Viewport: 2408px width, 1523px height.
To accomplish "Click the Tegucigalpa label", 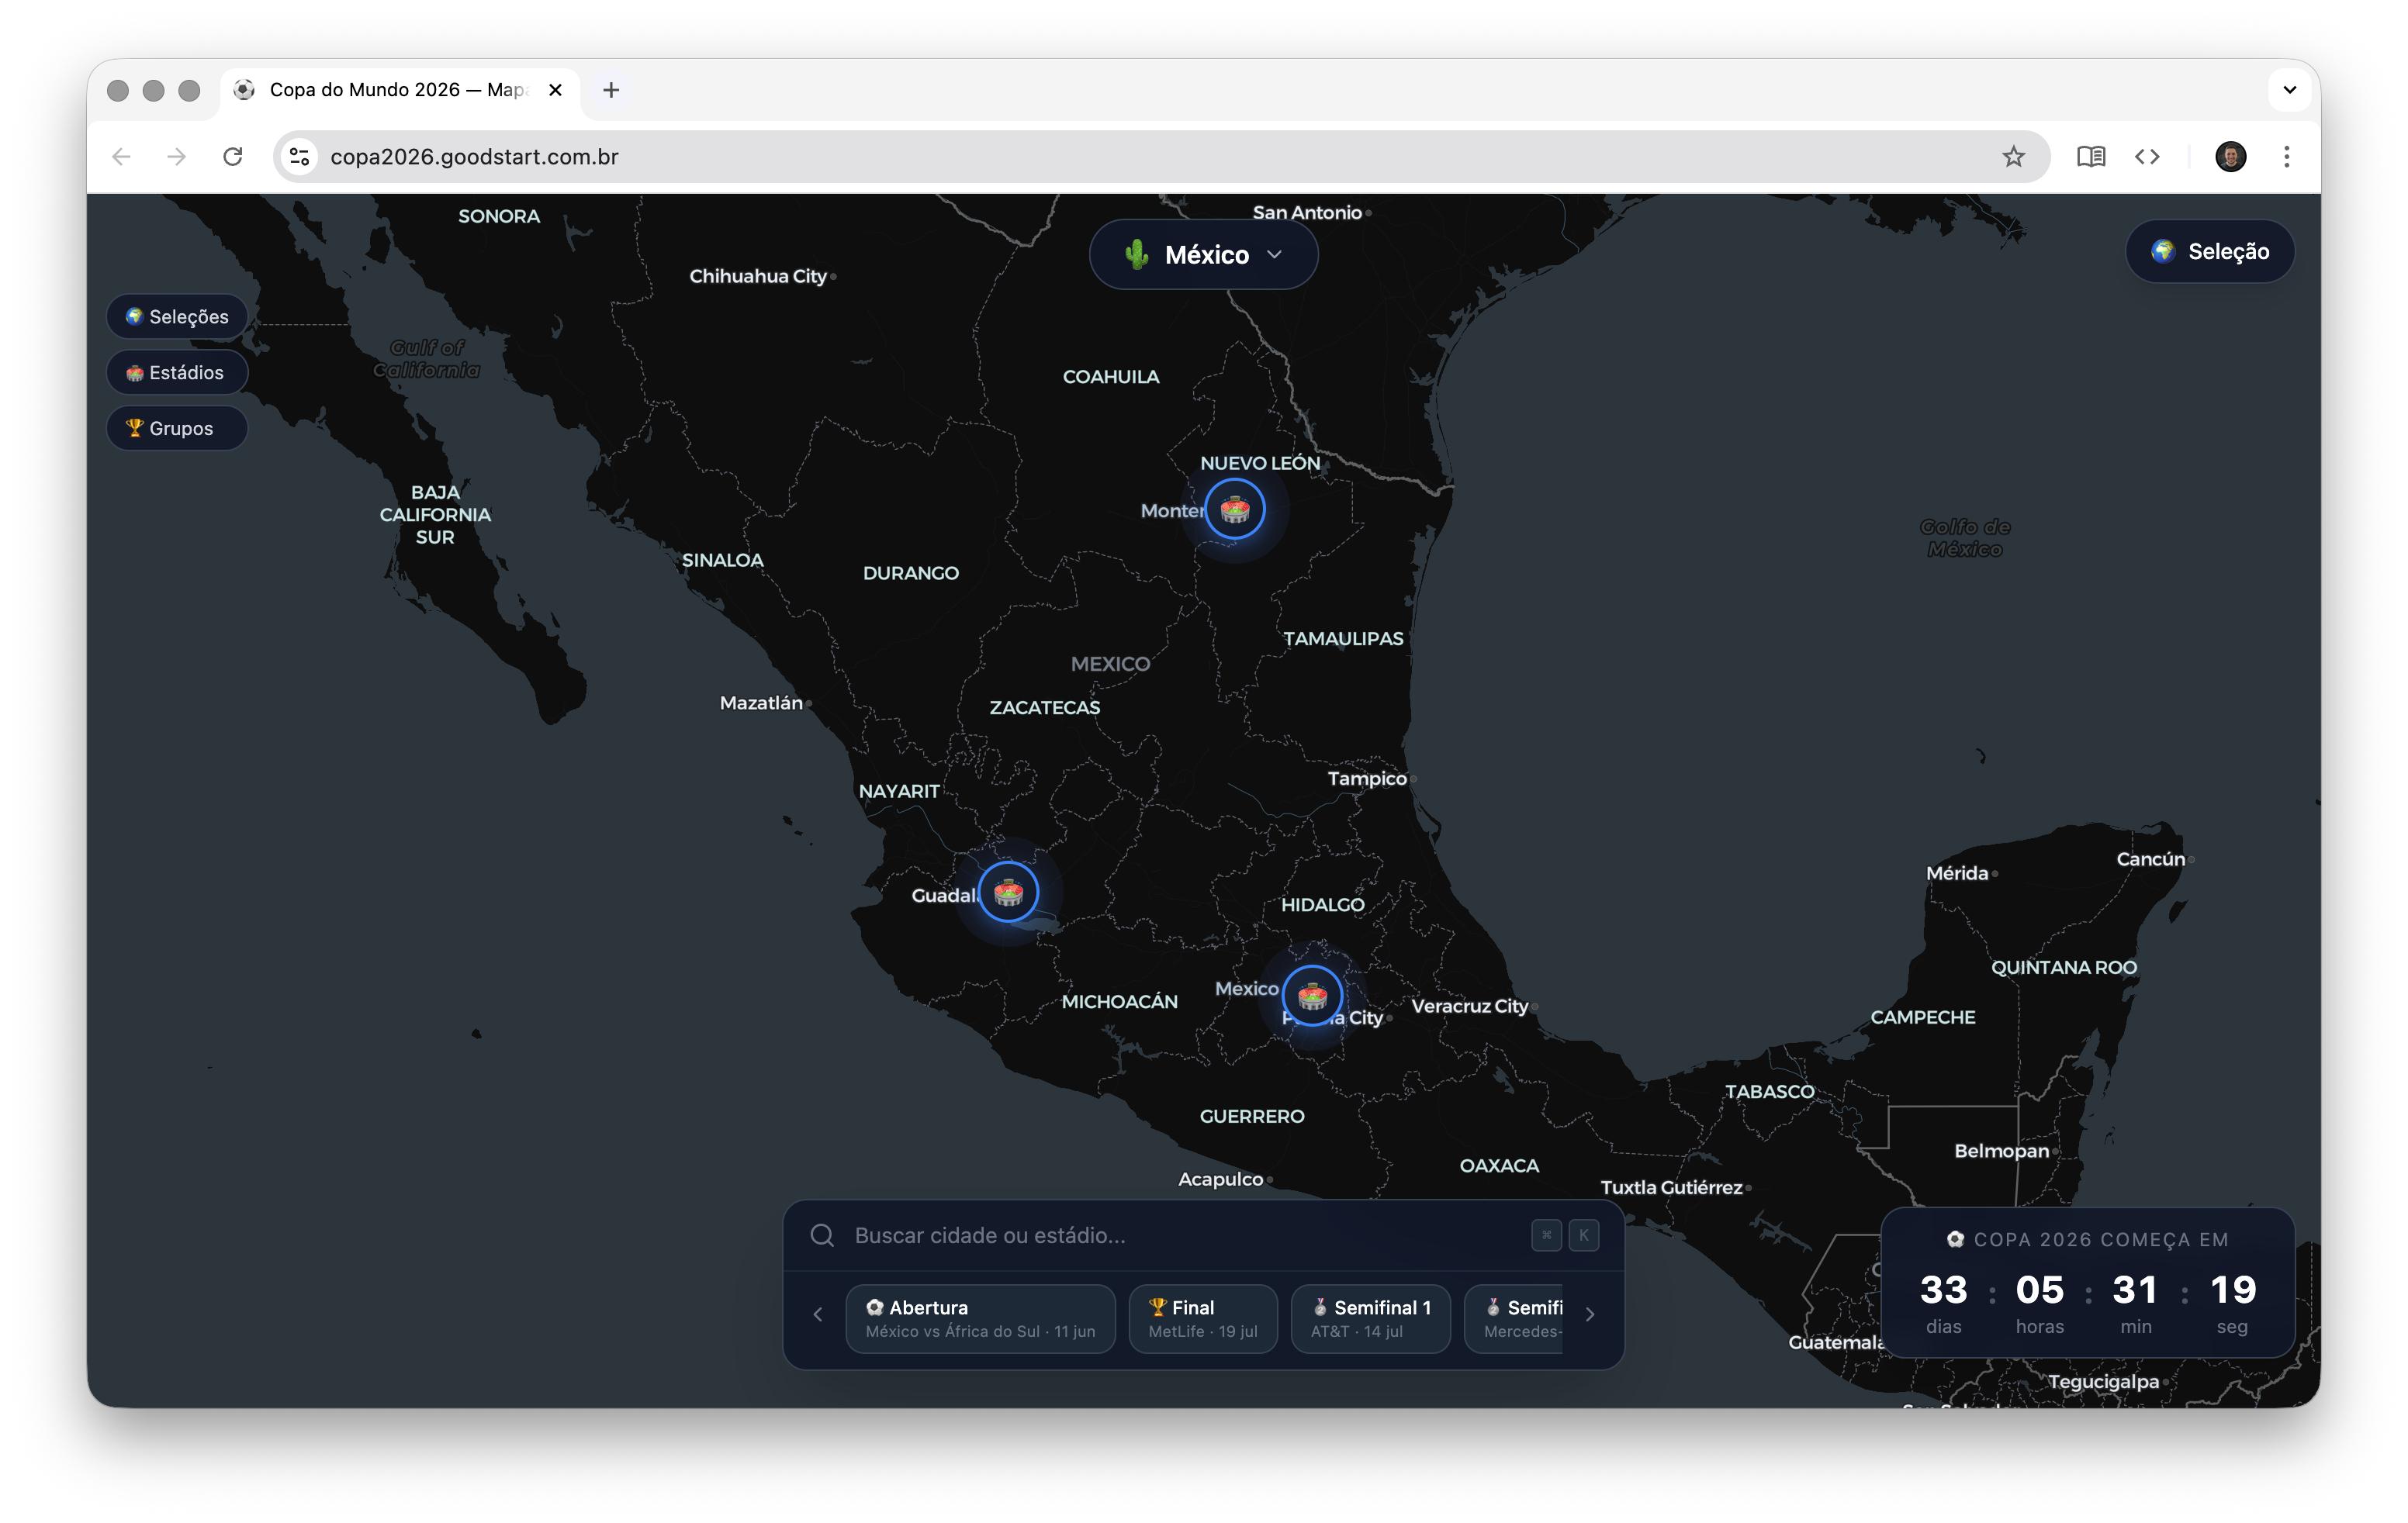I will (x=2103, y=1382).
